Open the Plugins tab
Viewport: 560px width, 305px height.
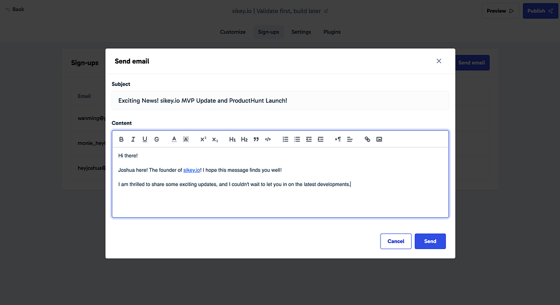pyautogui.click(x=332, y=32)
